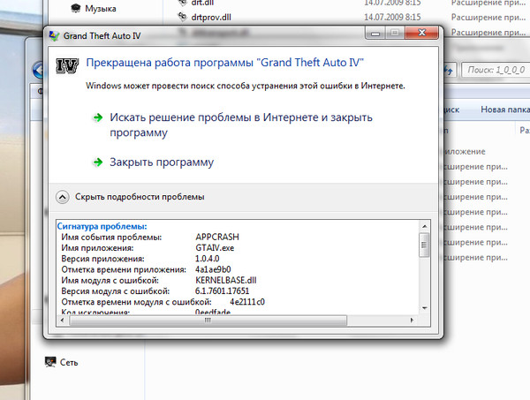Screen dimensions: 530x400
Task: Click the GTA IV program icon in the crash dialog
Action: pos(67,65)
